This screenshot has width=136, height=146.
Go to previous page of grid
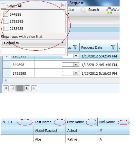tap(13, 88)
